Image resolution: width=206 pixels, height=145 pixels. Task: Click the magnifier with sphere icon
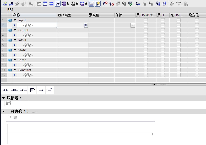tap(172, 4)
